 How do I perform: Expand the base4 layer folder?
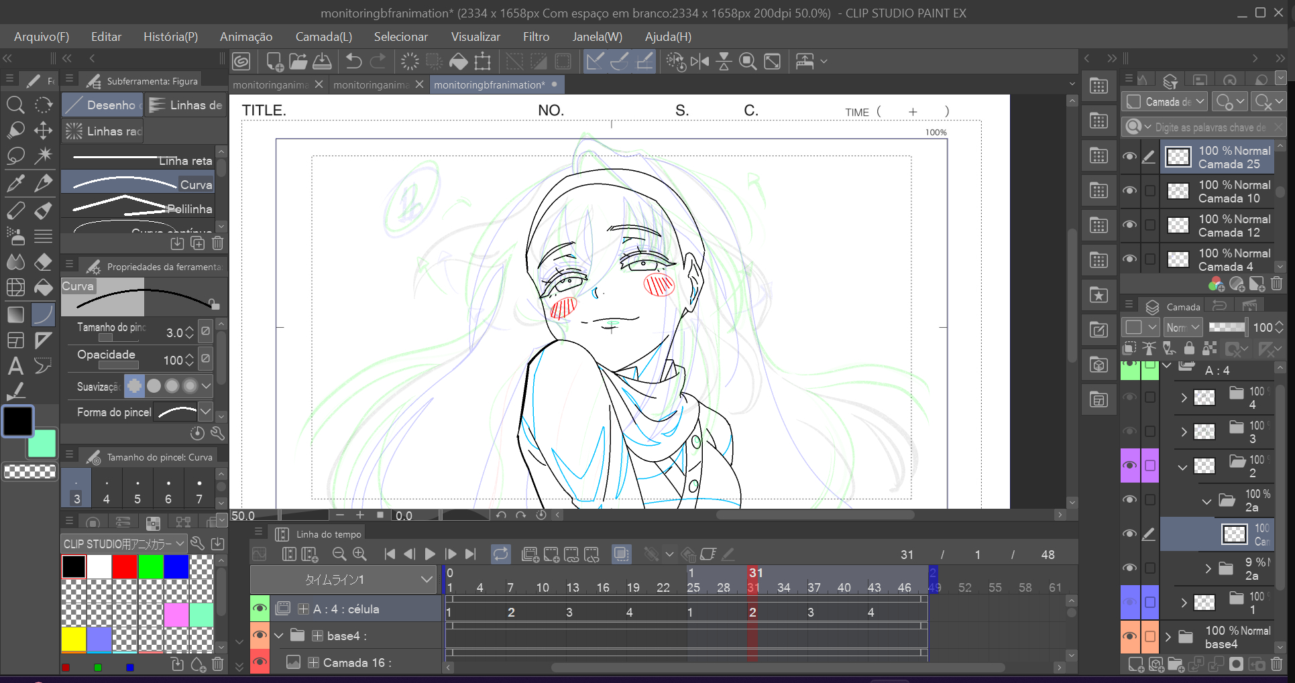point(1168,637)
